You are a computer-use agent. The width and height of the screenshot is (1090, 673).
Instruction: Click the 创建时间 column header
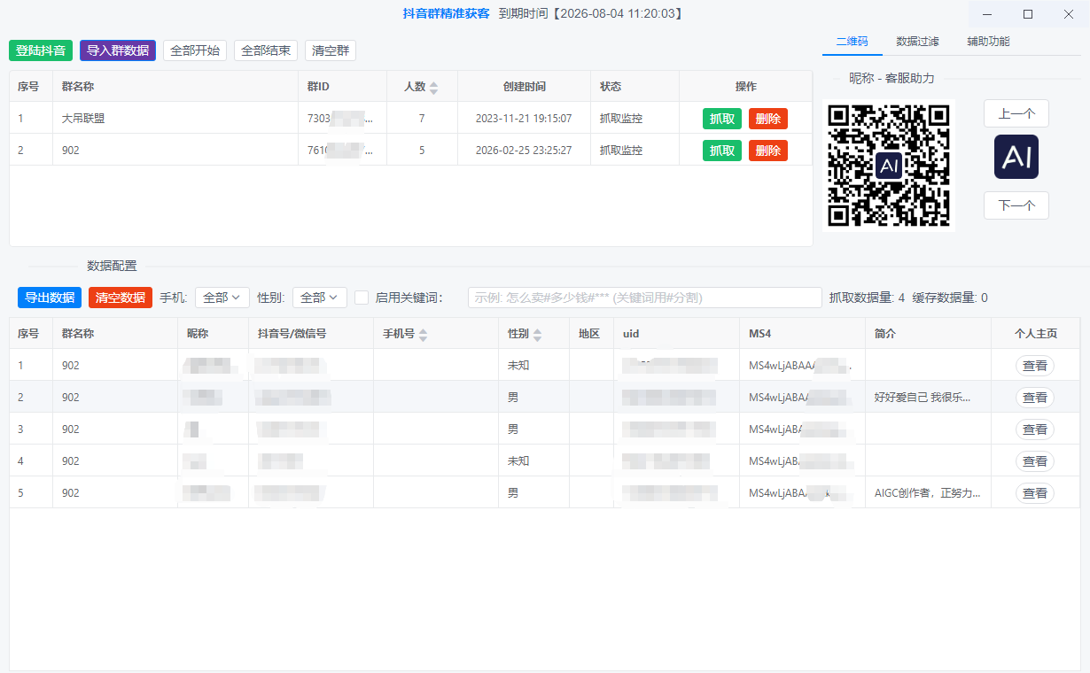pyautogui.click(x=525, y=86)
